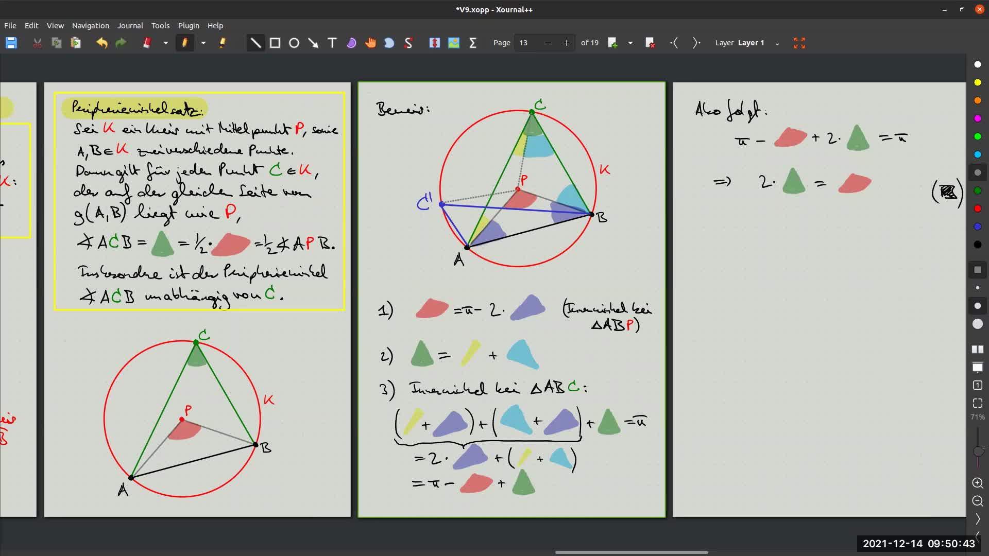Viewport: 989px width, 556px height.
Task: Select the Eraser tool
Action: 147,43
